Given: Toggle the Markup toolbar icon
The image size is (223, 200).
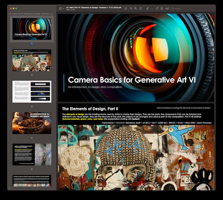Looking at the screenshot, I should point(162,9).
